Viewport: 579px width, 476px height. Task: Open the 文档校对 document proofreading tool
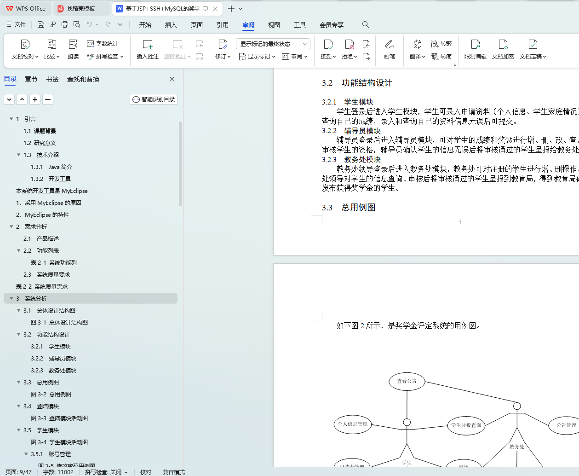[25, 49]
